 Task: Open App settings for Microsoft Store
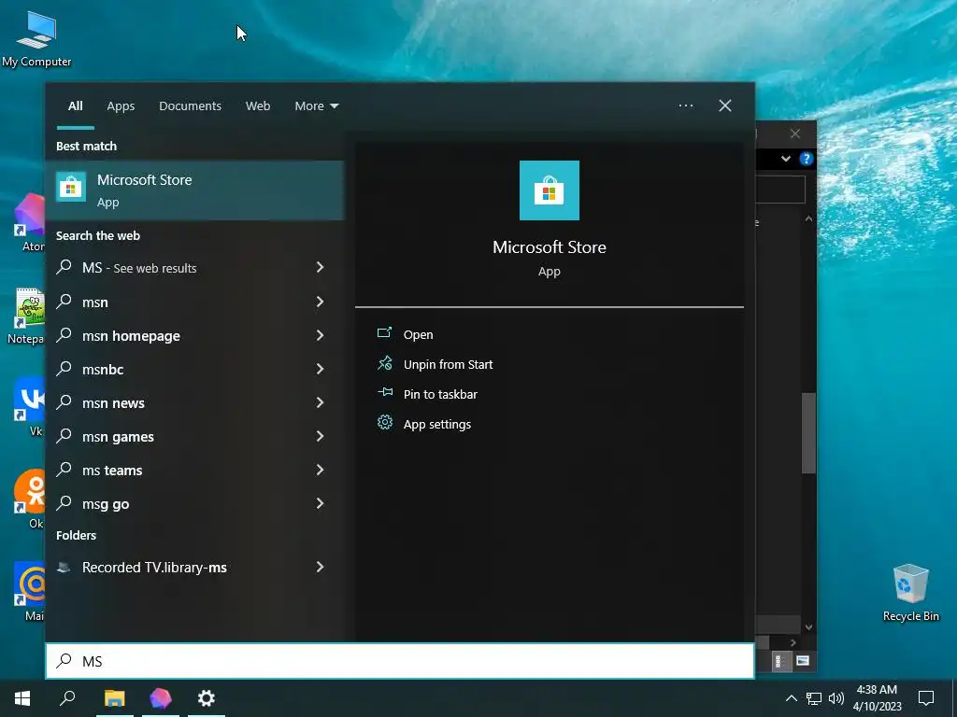click(437, 425)
